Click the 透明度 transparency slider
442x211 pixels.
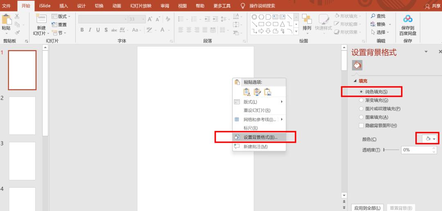pyautogui.click(x=391, y=150)
